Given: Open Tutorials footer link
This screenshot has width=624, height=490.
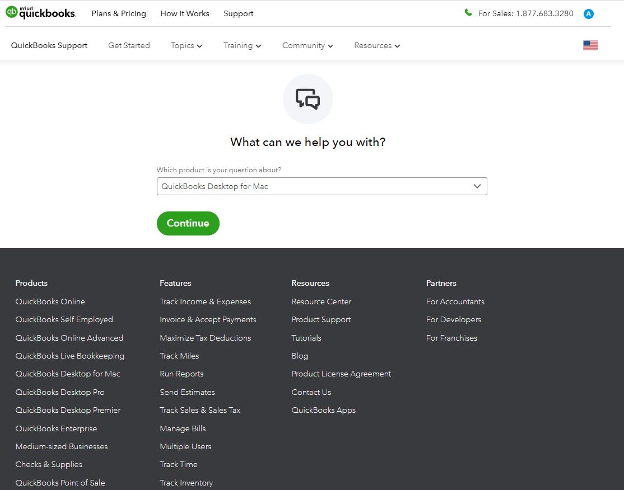Looking at the screenshot, I should 306,338.
